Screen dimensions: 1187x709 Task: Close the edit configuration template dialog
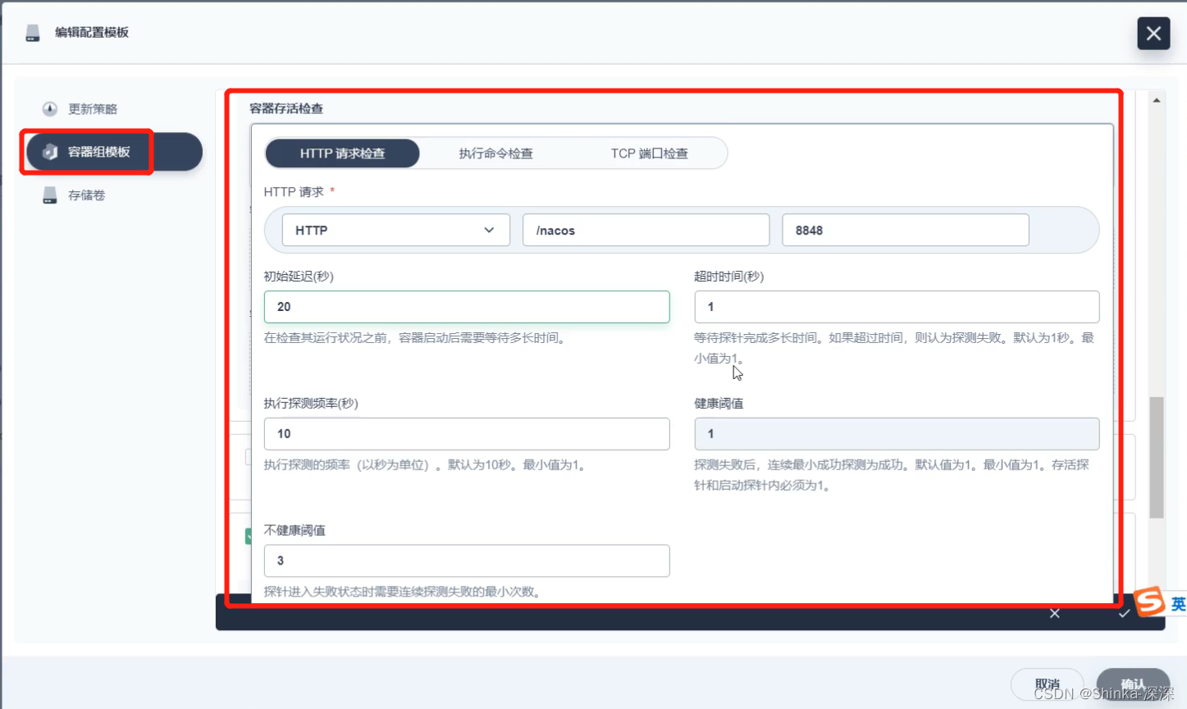pos(1153,34)
